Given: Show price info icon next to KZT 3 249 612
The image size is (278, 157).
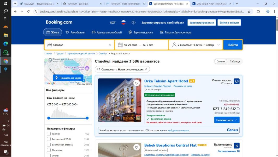Looking at the screenshot, I should (x=238, y=109).
